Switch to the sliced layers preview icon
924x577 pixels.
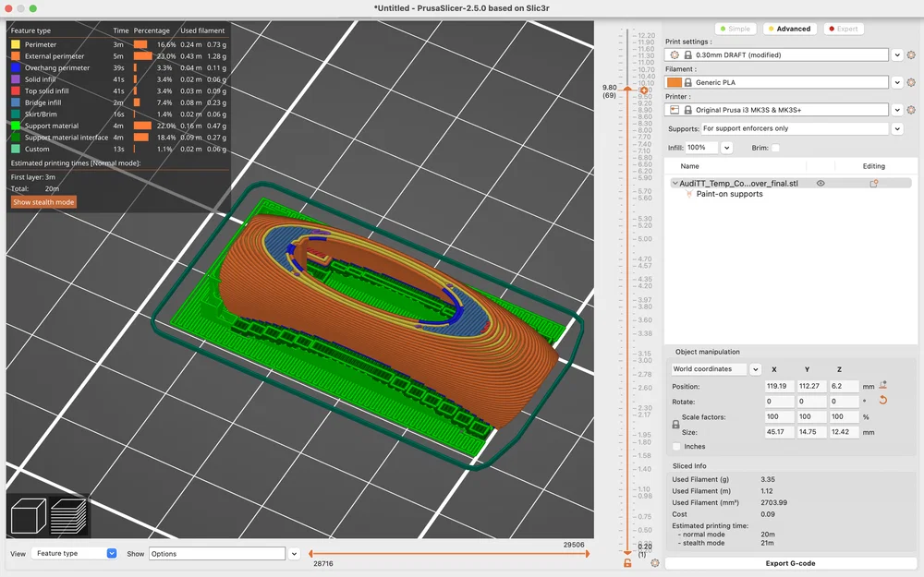tap(68, 516)
